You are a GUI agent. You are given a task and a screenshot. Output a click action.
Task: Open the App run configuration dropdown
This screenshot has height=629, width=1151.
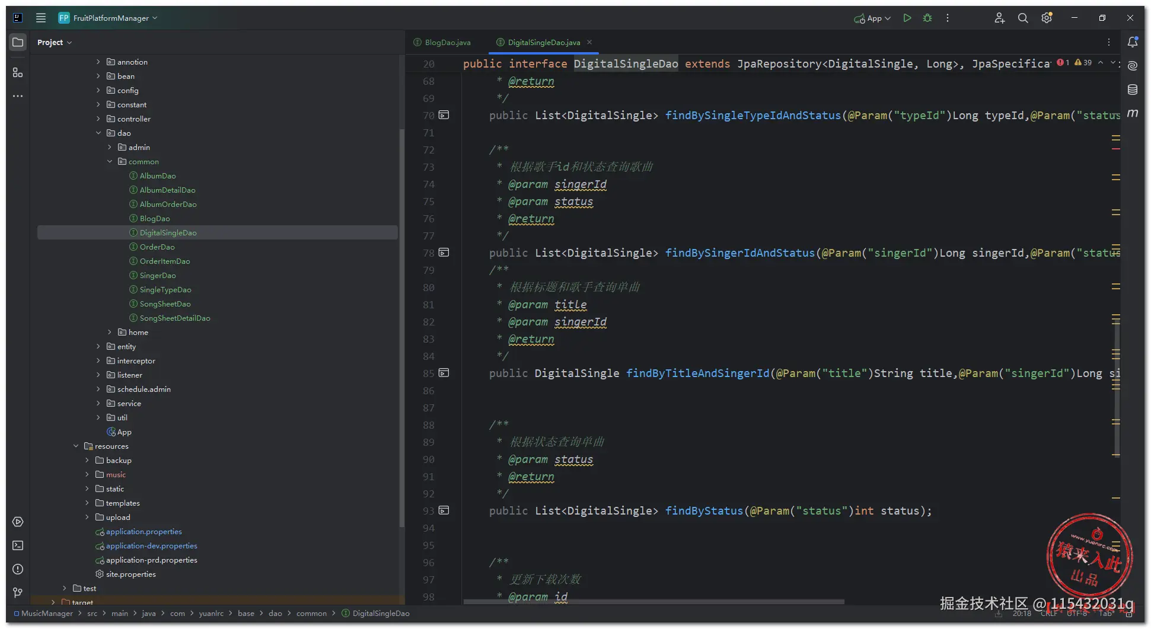click(872, 18)
